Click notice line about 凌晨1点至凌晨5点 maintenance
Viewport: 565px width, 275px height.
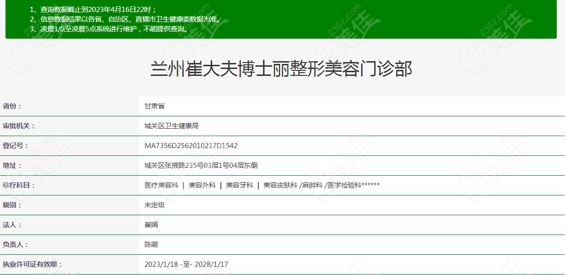[x=109, y=29]
